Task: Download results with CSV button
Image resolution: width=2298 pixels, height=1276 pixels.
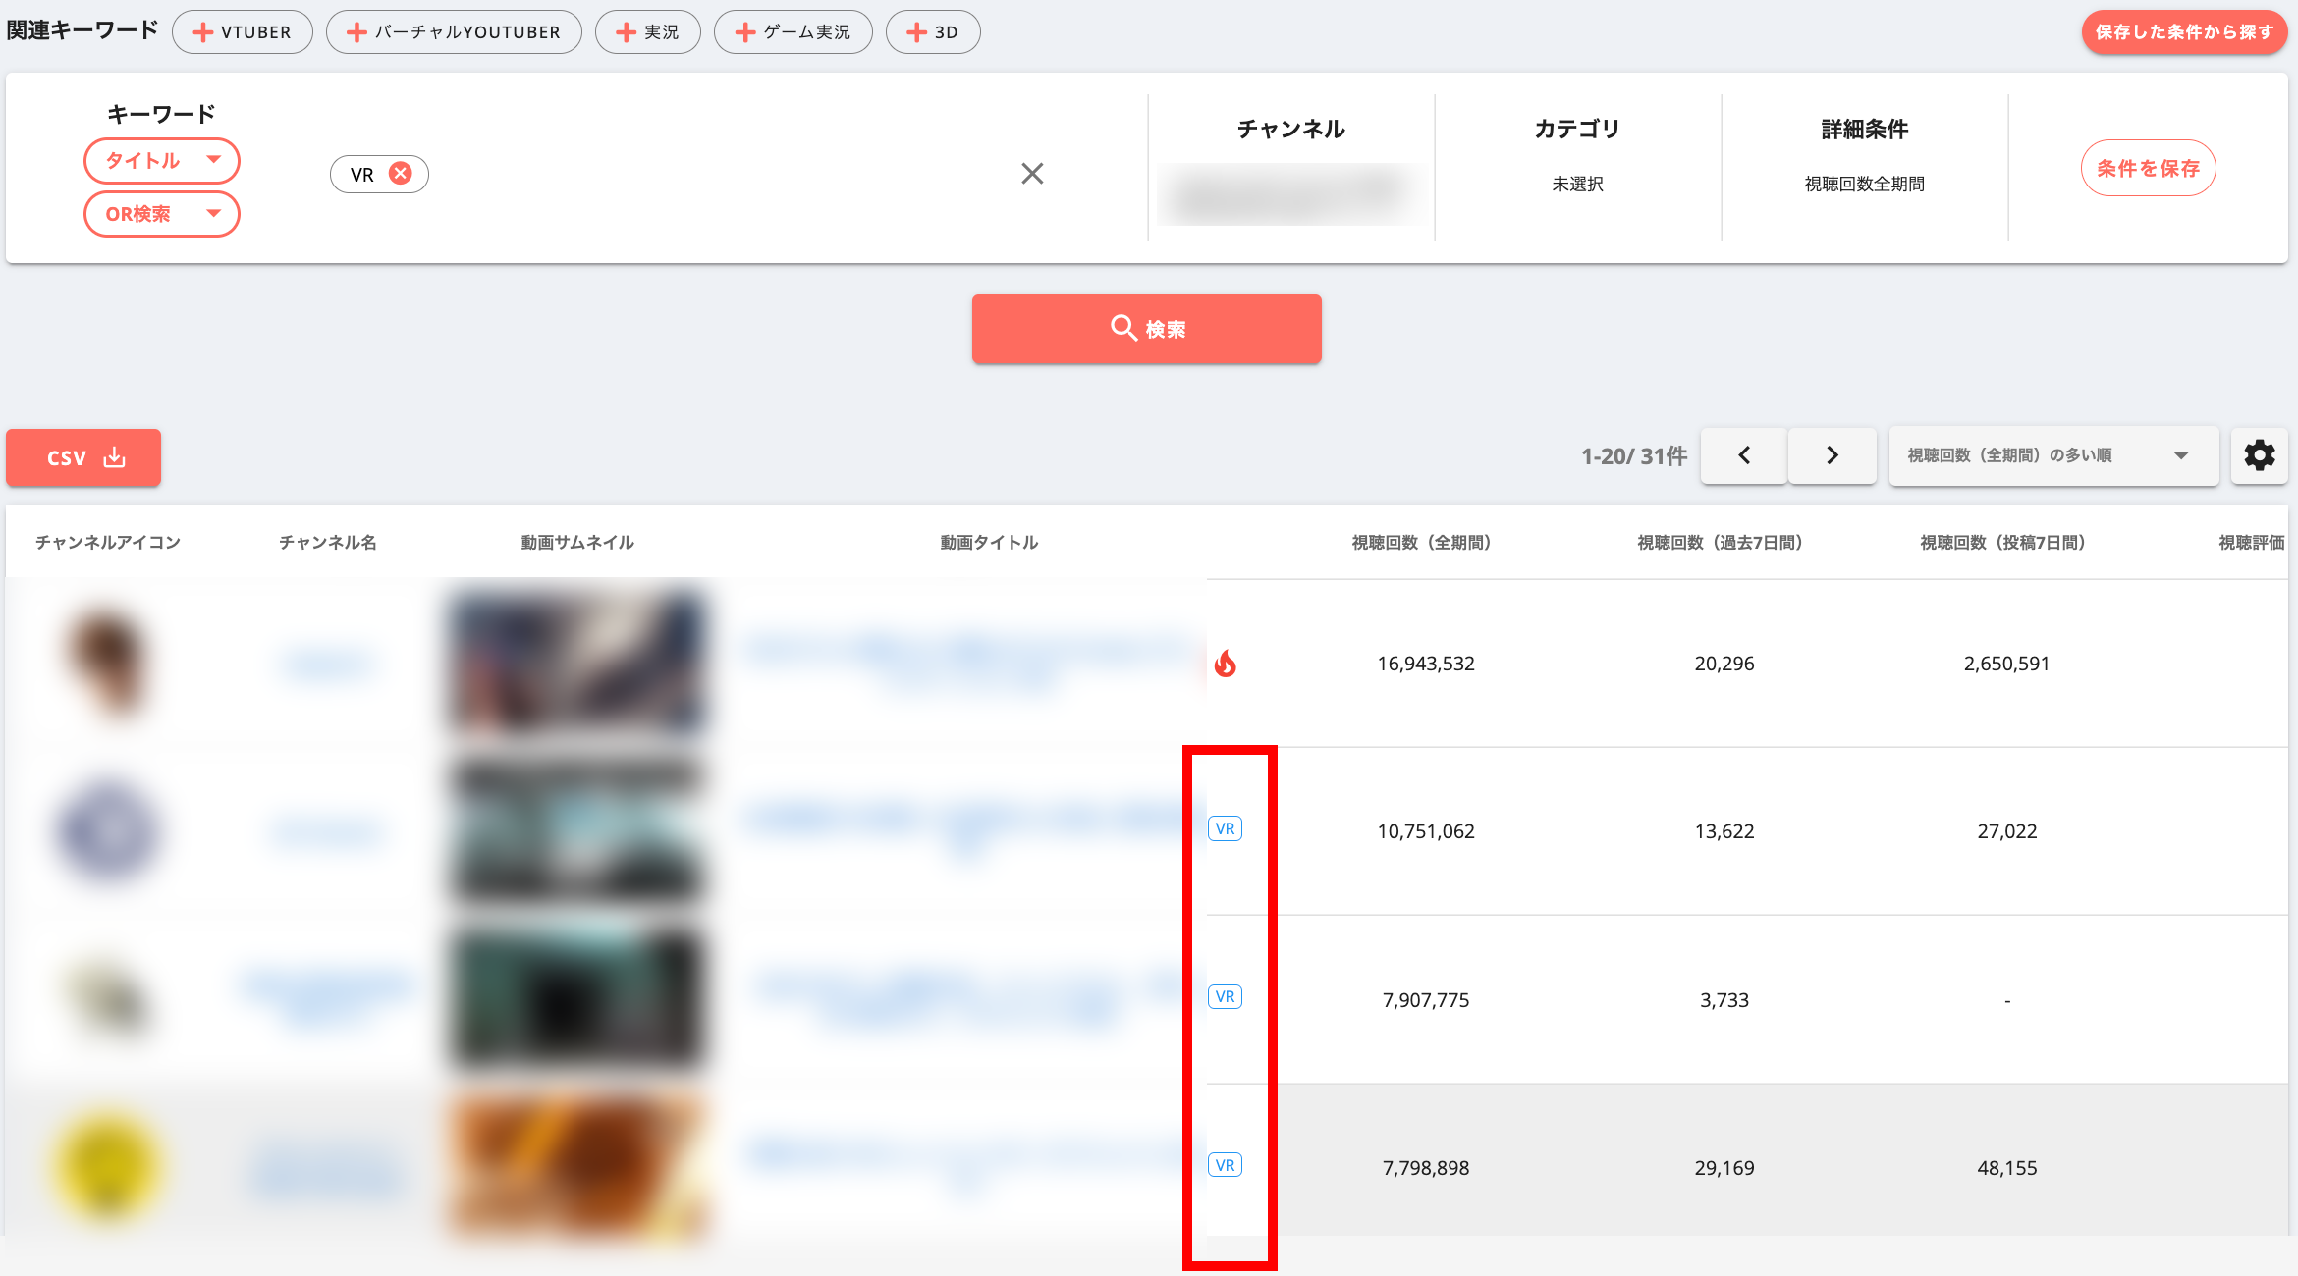Action: tap(83, 457)
